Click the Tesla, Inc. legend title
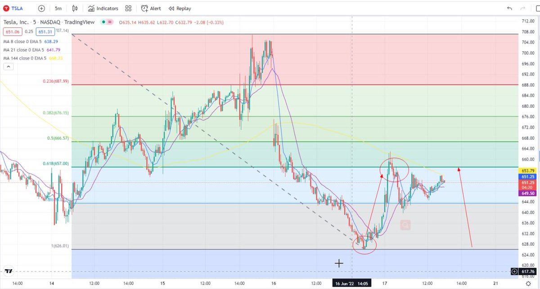This screenshot has width=540, height=289. 17,22
